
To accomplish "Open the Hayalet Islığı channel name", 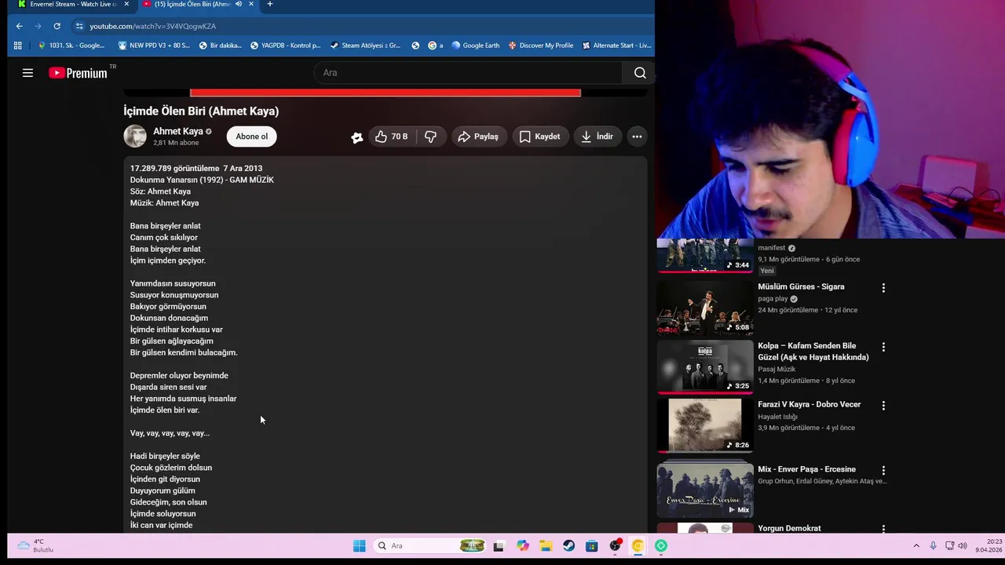I will tap(777, 417).
